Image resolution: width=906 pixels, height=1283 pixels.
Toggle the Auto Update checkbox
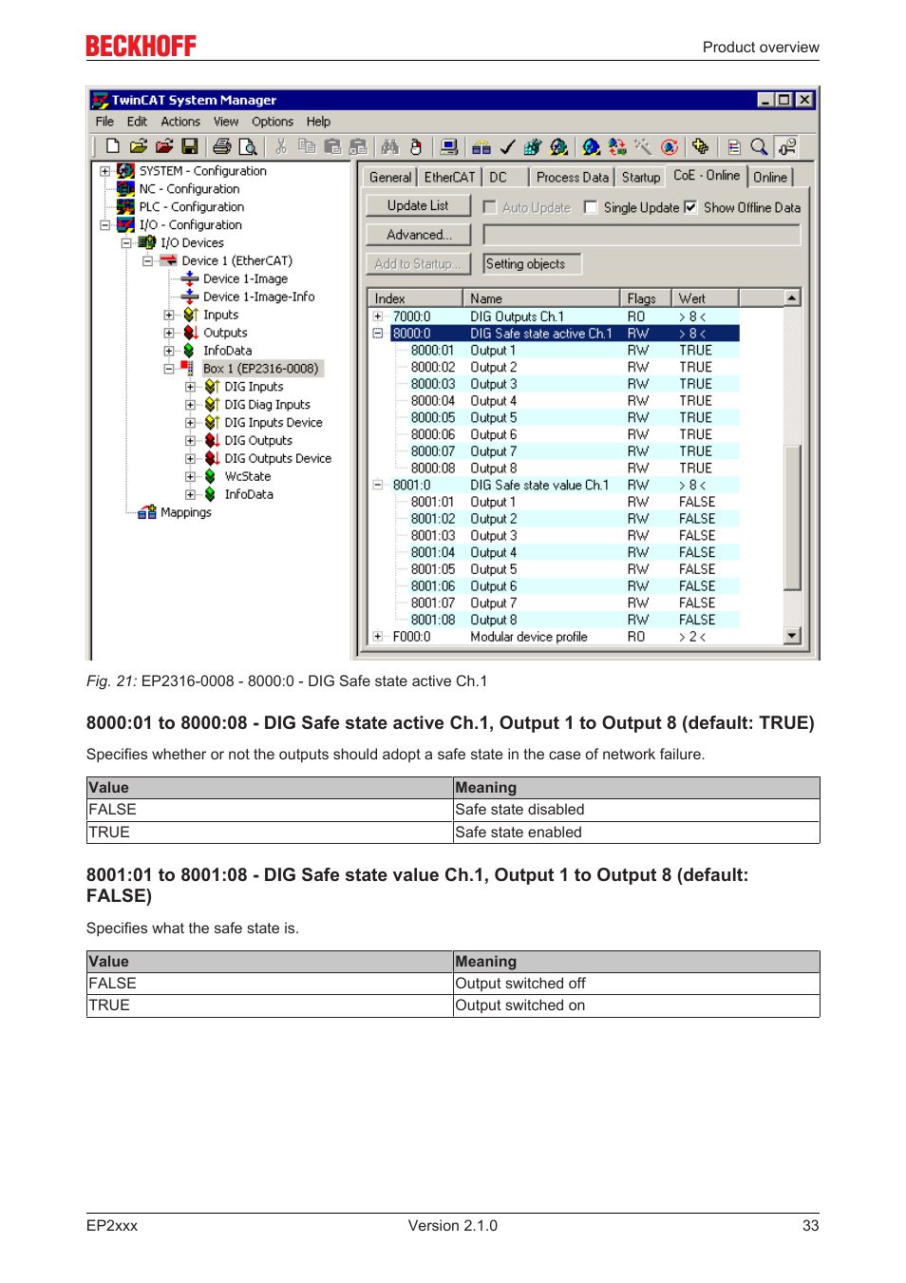(x=490, y=207)
